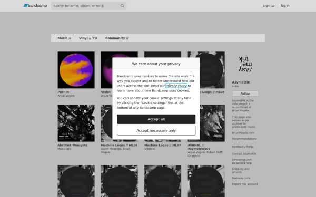Open the Push It album cover
316x197 pixels.
click(76, 70)
